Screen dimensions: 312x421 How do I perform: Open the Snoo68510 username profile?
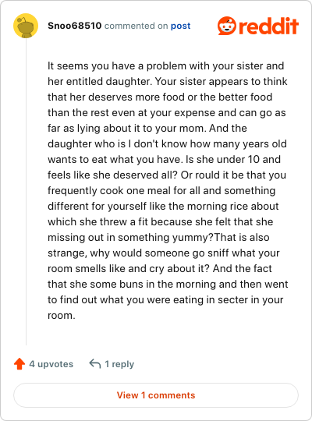(x=74, y=26)
